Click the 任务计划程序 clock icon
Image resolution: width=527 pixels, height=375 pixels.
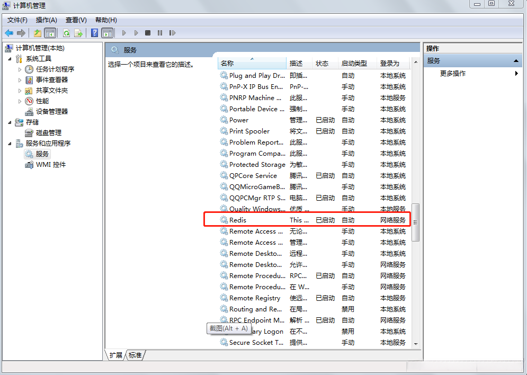tap(29, 69)
